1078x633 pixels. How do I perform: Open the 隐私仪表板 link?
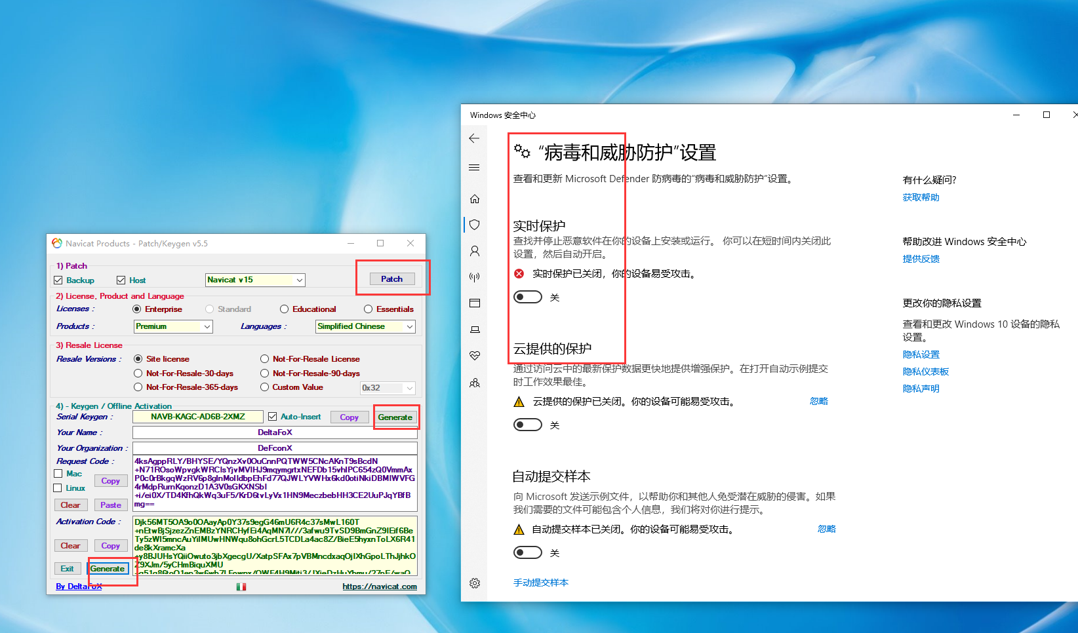click(x=926, y=372)
